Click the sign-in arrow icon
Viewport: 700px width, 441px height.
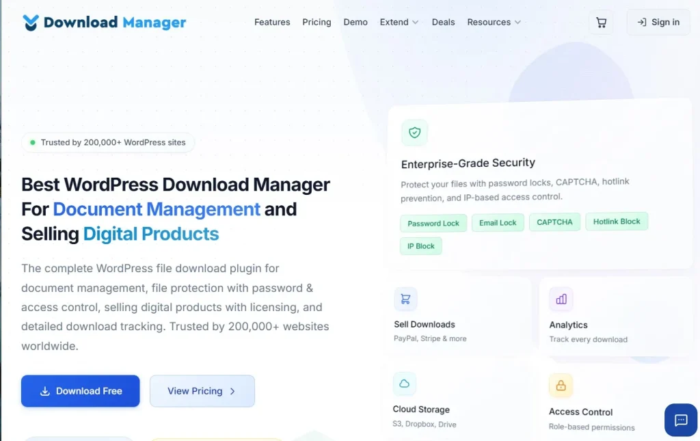[641, 23]
